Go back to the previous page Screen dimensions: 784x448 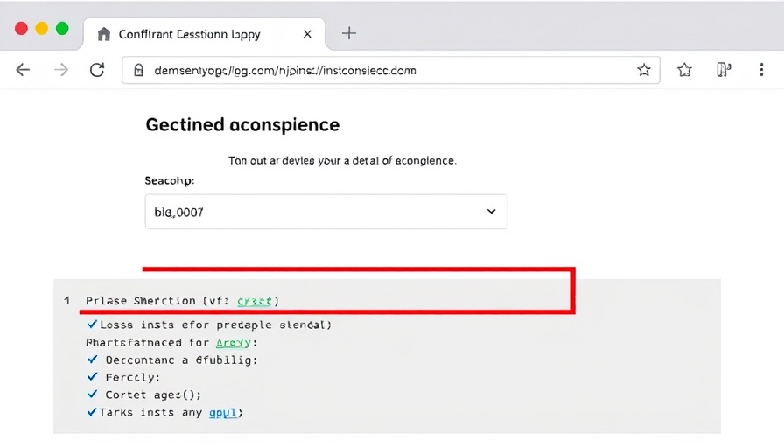23,70
